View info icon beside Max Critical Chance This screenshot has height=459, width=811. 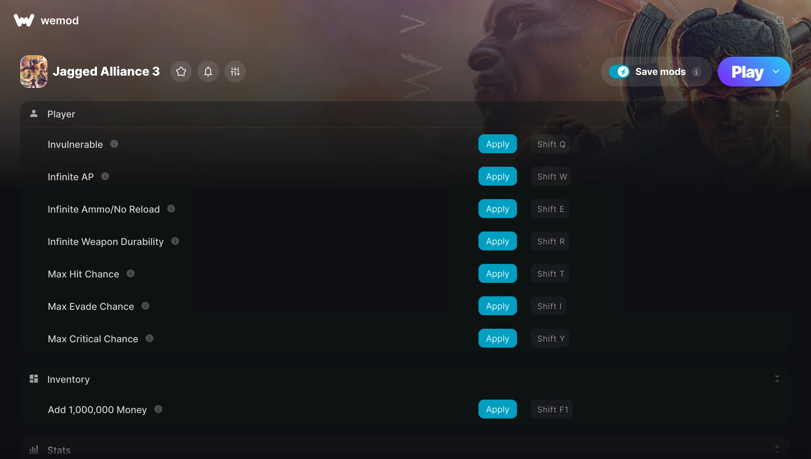[150, 339]
